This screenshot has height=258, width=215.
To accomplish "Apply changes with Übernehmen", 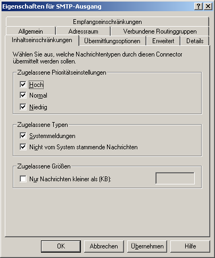I will pos(147,246).
